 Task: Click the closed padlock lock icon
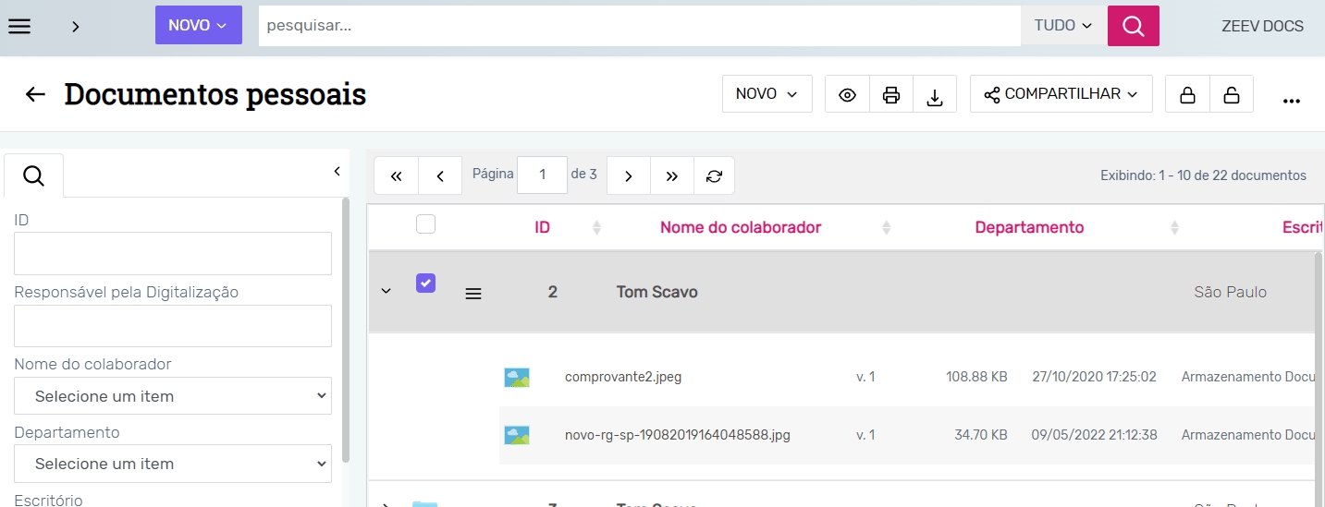point(1187,95)
